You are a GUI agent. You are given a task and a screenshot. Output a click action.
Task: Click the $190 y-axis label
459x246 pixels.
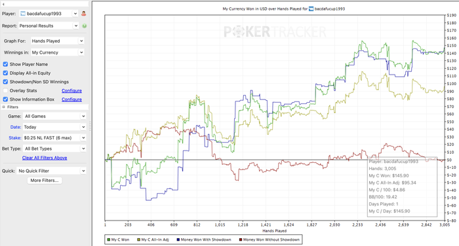pos(451,15)
